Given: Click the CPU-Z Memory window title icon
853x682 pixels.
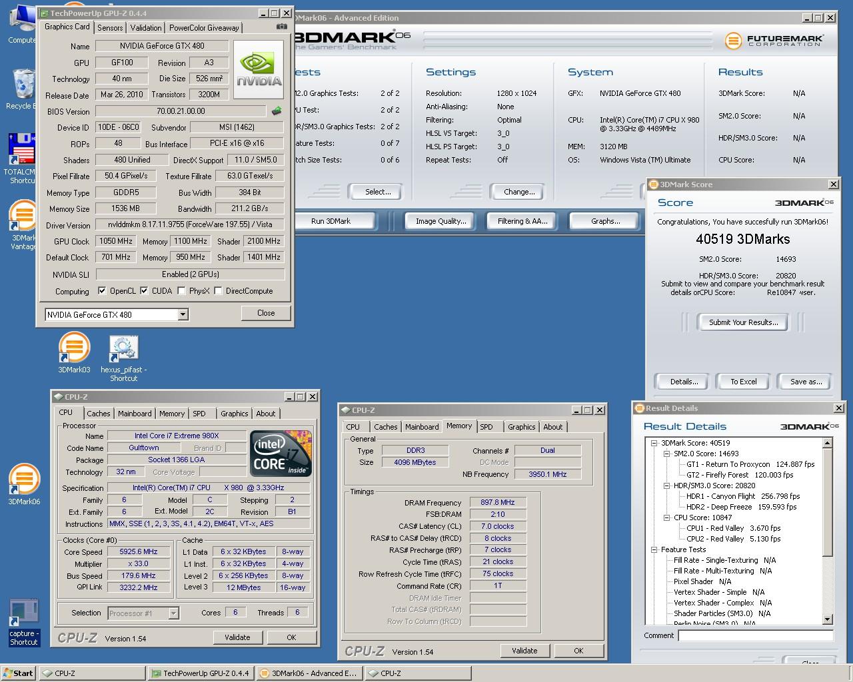Looking at the screenshot, I should tap(345, 410).
